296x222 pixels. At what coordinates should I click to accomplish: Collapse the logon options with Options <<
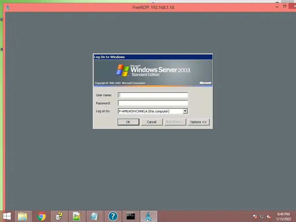198,122
